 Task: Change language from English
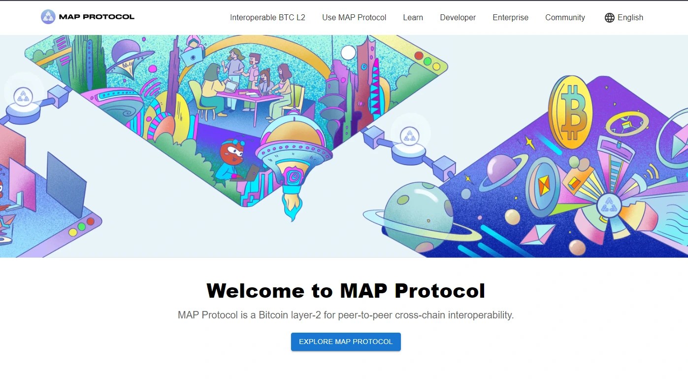pos(624,18)
